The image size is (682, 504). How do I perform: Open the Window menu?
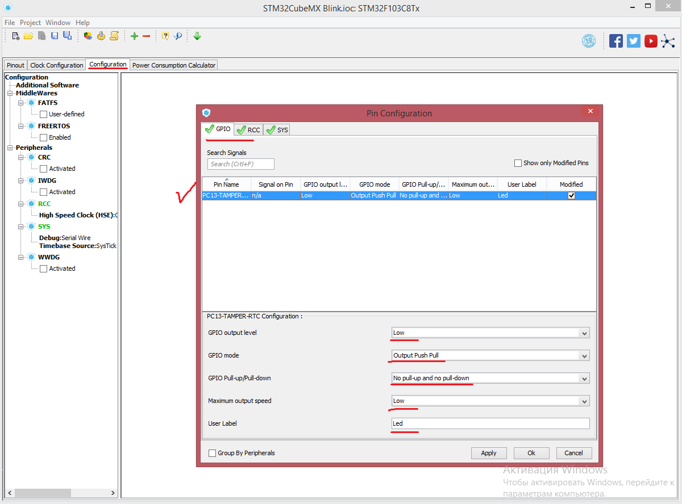point(58,23)
